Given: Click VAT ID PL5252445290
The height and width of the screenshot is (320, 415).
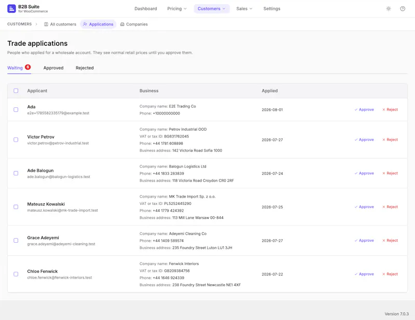Looking at the screenshot, I should point(177,203).
